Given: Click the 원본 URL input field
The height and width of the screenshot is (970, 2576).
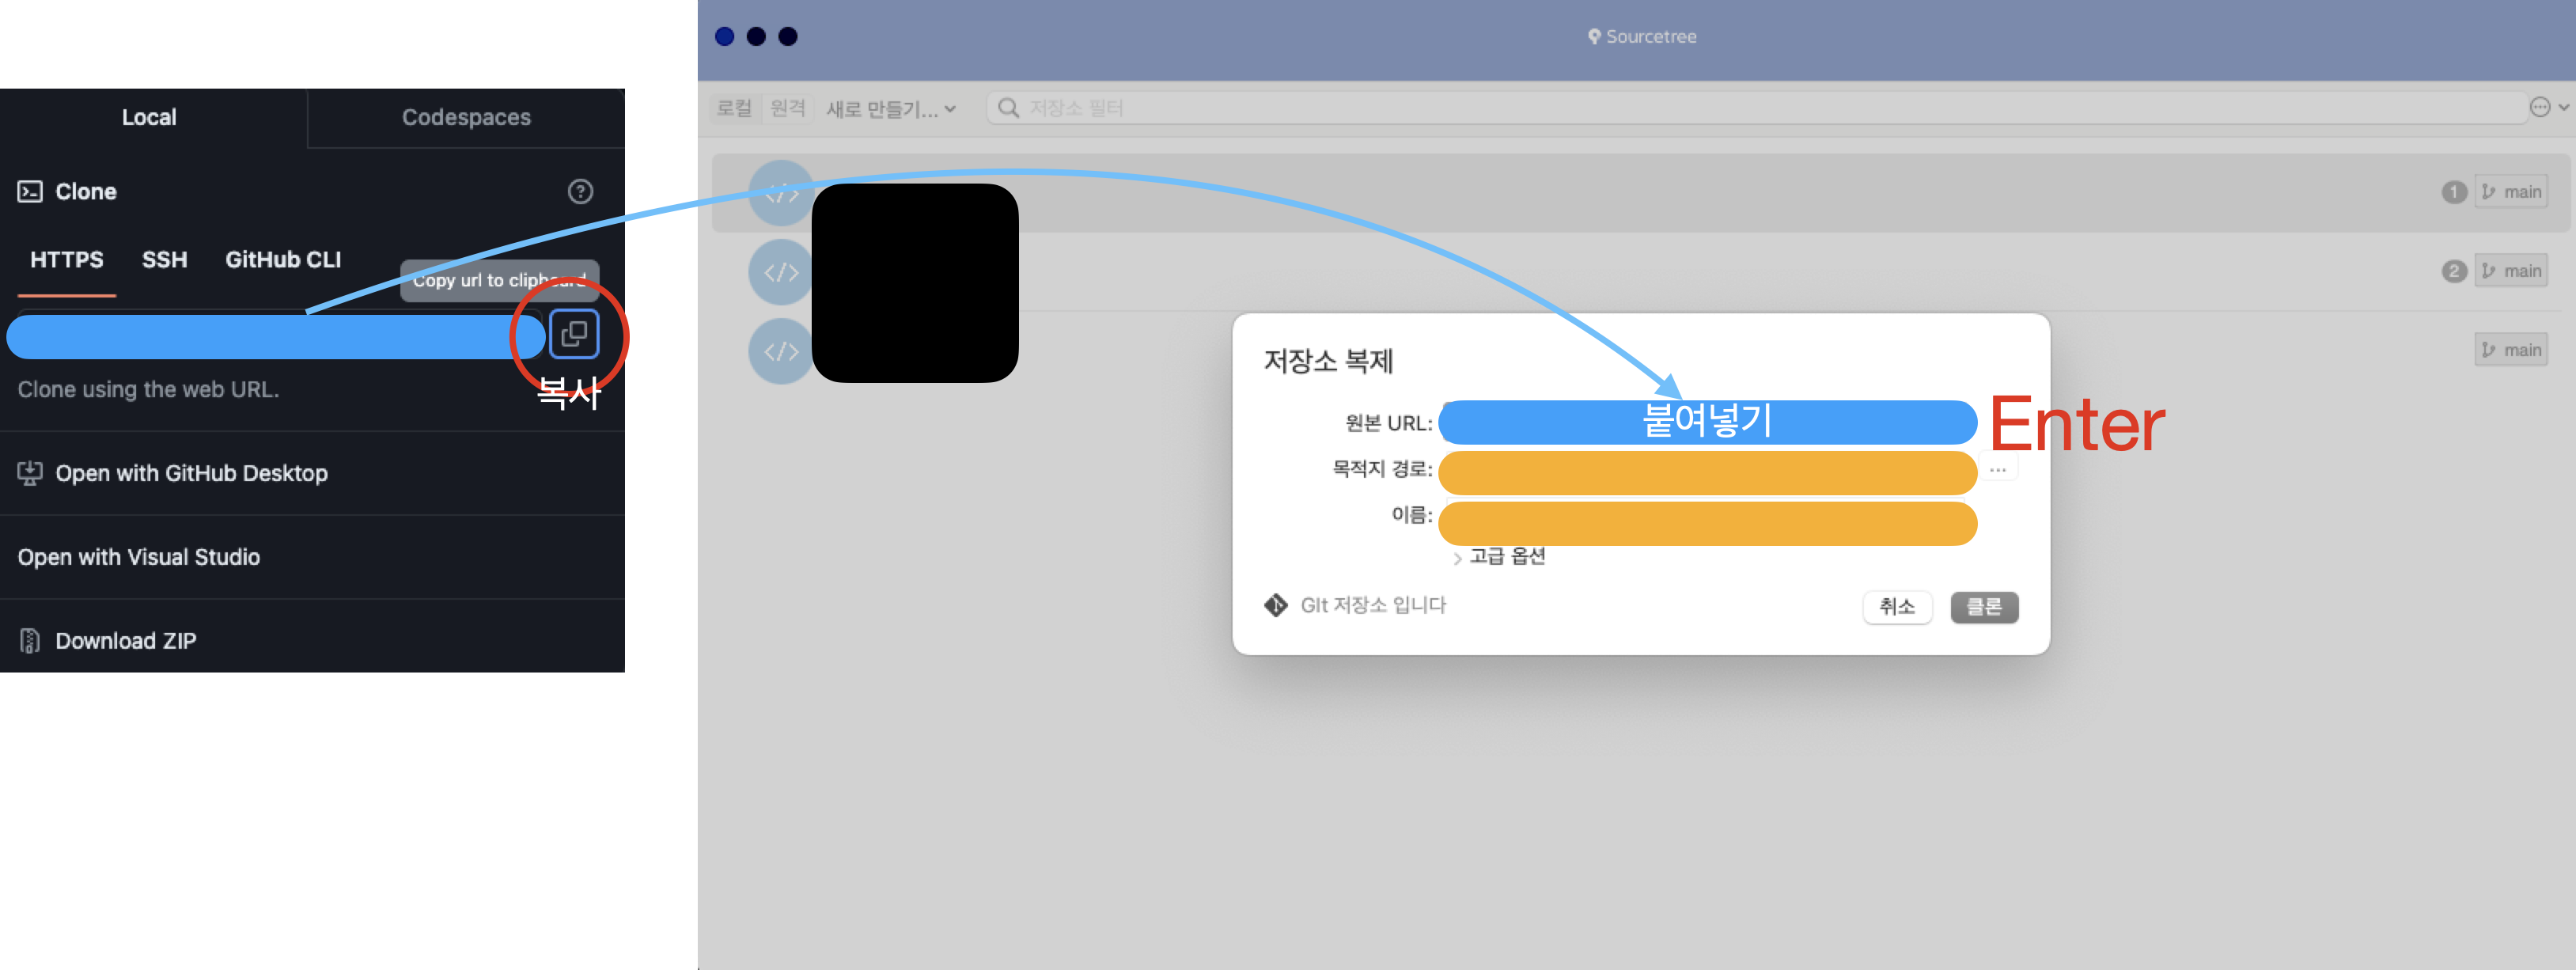Looking at the screenshot, I should (1706, 422).
